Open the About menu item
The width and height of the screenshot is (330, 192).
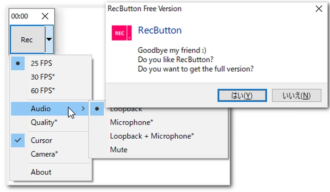click(x=41, y=172)
